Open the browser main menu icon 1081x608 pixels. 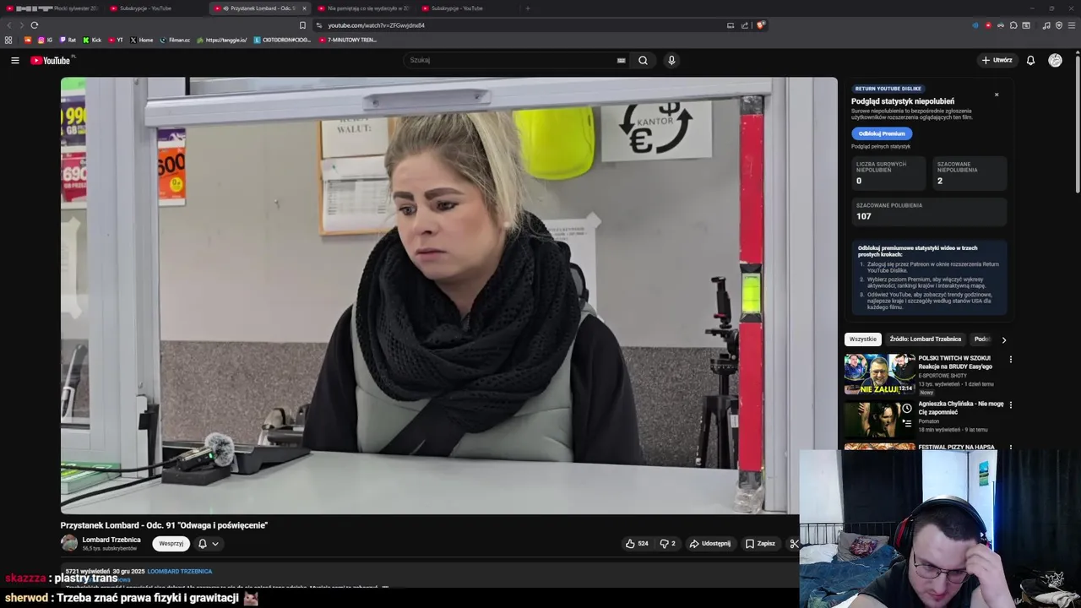point(1072,25)
